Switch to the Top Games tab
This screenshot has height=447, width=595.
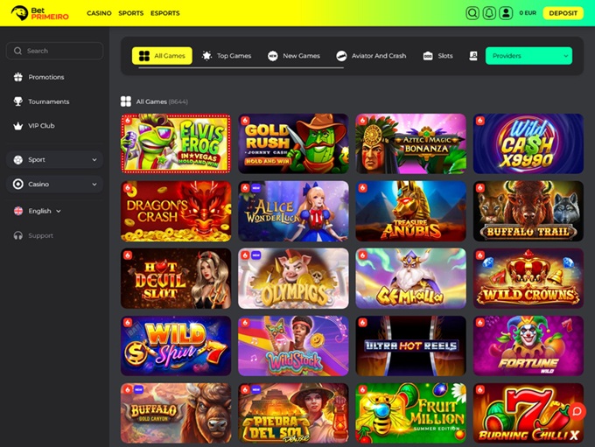coord(227,56)
